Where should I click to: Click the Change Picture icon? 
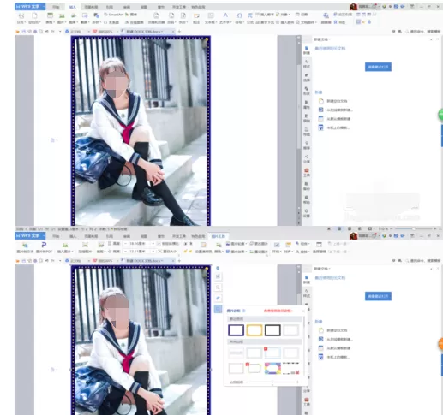[x=259, y=244]
